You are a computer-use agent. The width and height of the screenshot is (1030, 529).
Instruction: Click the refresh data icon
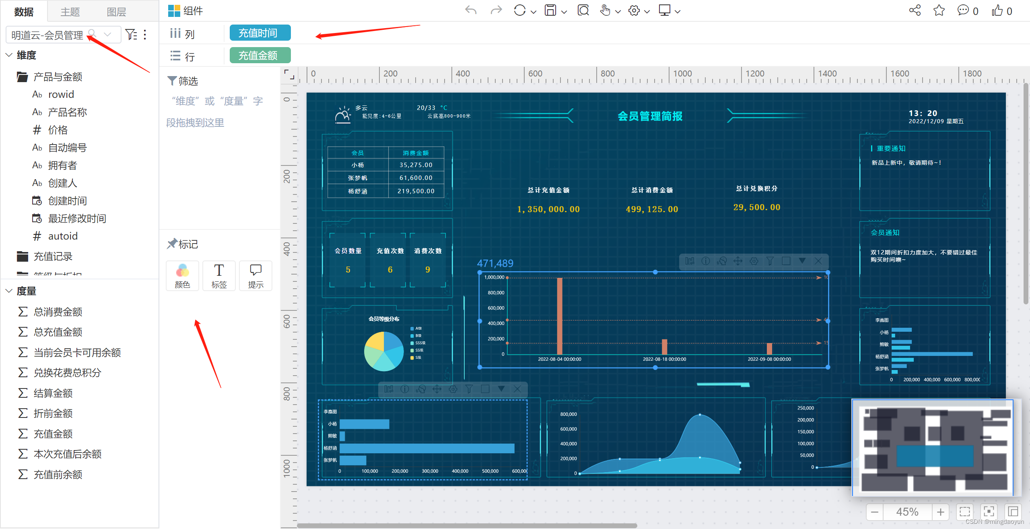pyautogui.click(x=519, y=10)
